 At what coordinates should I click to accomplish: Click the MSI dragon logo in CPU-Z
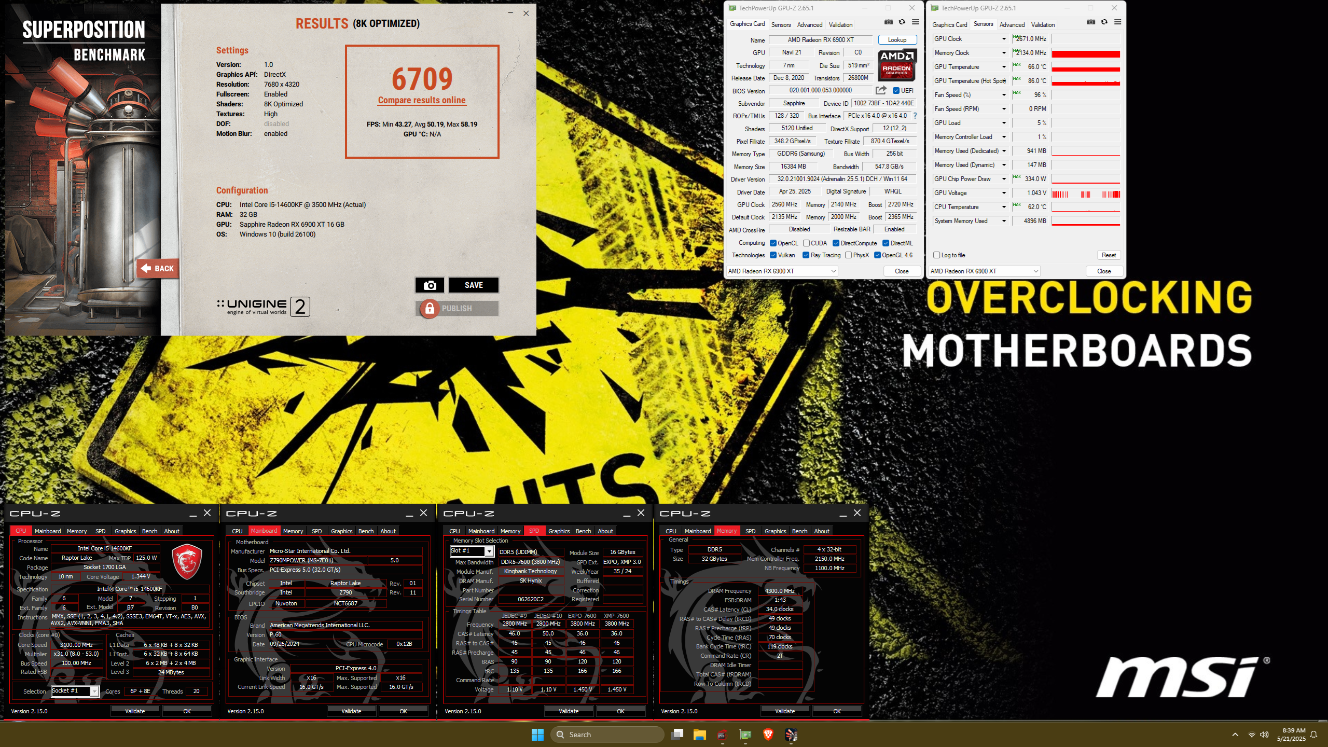(x=187, y=561)
